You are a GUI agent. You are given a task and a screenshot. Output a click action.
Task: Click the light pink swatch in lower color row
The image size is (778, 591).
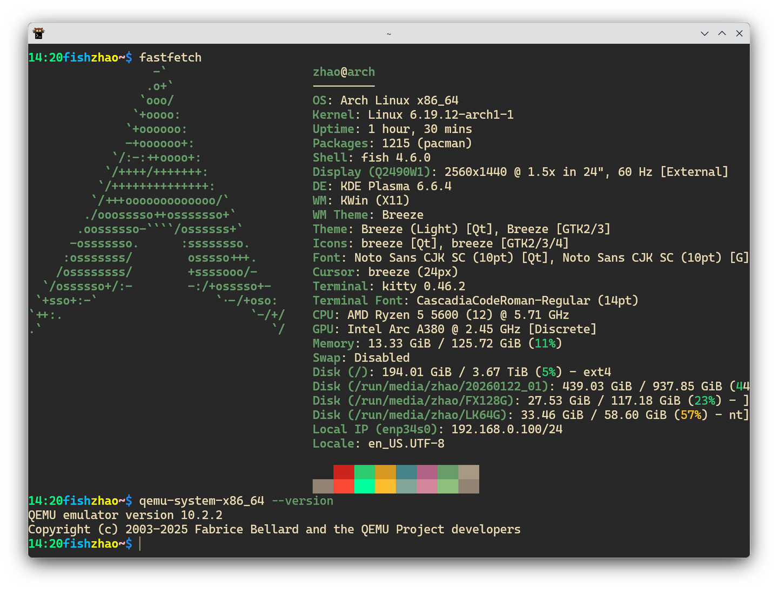click(427, 486)
